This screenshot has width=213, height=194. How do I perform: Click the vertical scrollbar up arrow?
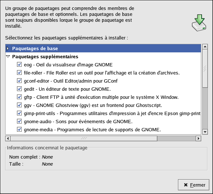[205, 47]
